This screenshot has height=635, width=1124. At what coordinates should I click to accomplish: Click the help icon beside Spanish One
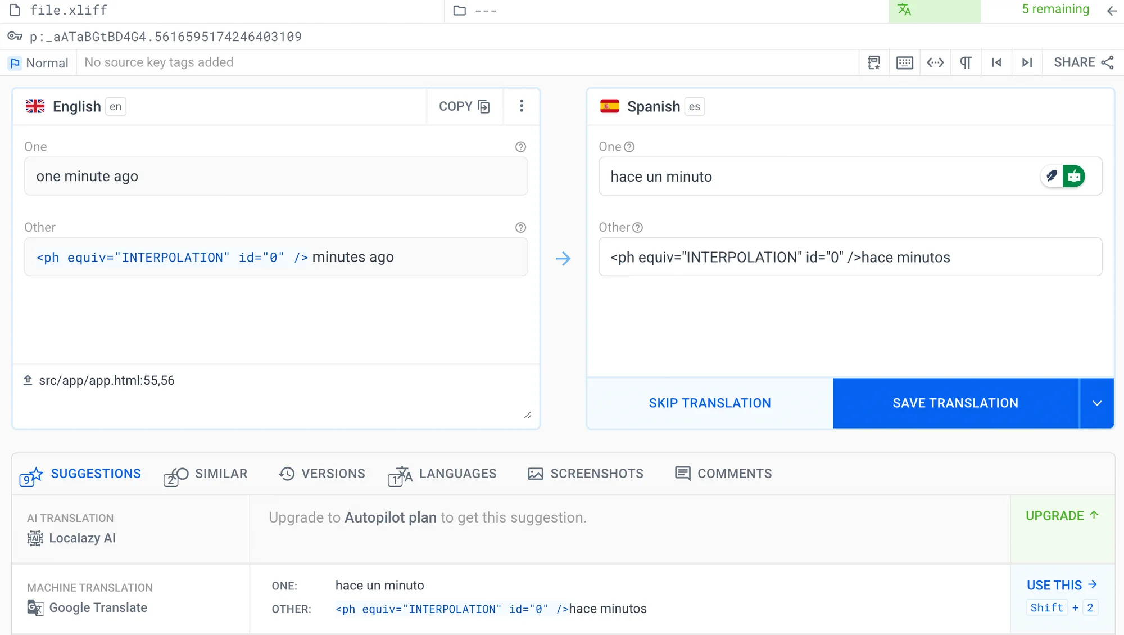tap(629, 147)
